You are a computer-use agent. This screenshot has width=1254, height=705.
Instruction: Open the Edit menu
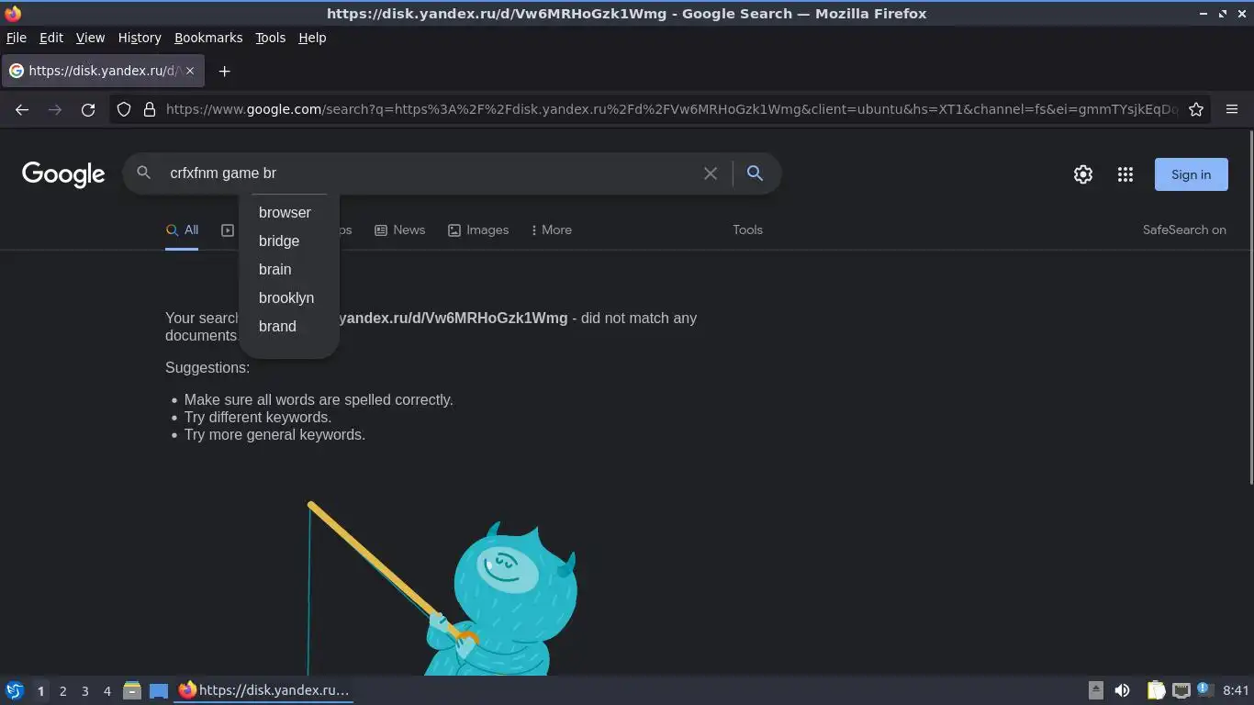(51, 38)
